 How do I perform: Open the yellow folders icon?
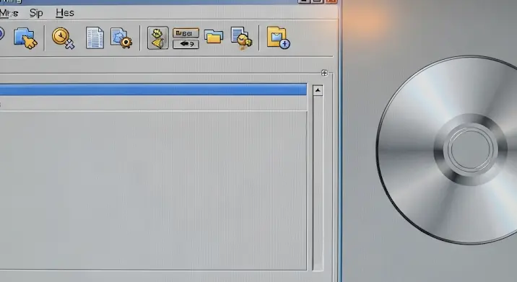point(214,36)
